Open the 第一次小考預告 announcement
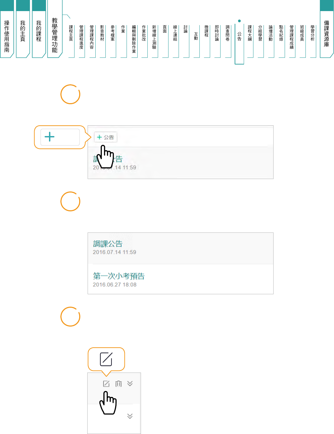The image size is (334, 434). [x=119, y=276]
